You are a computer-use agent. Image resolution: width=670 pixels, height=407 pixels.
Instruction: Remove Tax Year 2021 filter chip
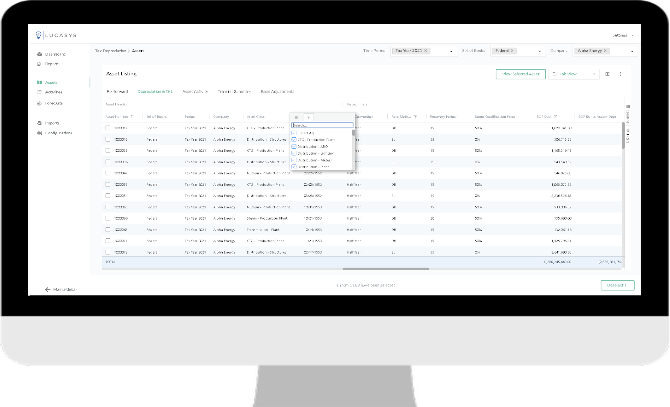(426, 51)
